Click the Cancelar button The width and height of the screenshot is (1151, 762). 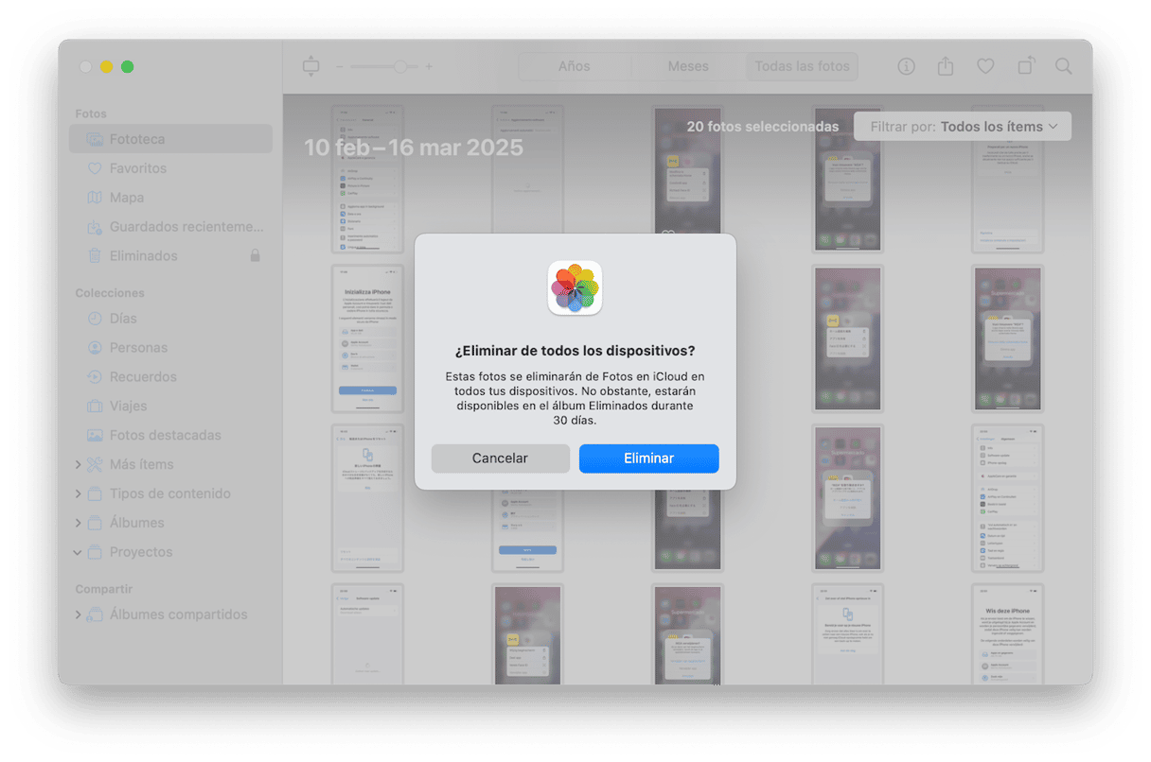coord(500,459)
